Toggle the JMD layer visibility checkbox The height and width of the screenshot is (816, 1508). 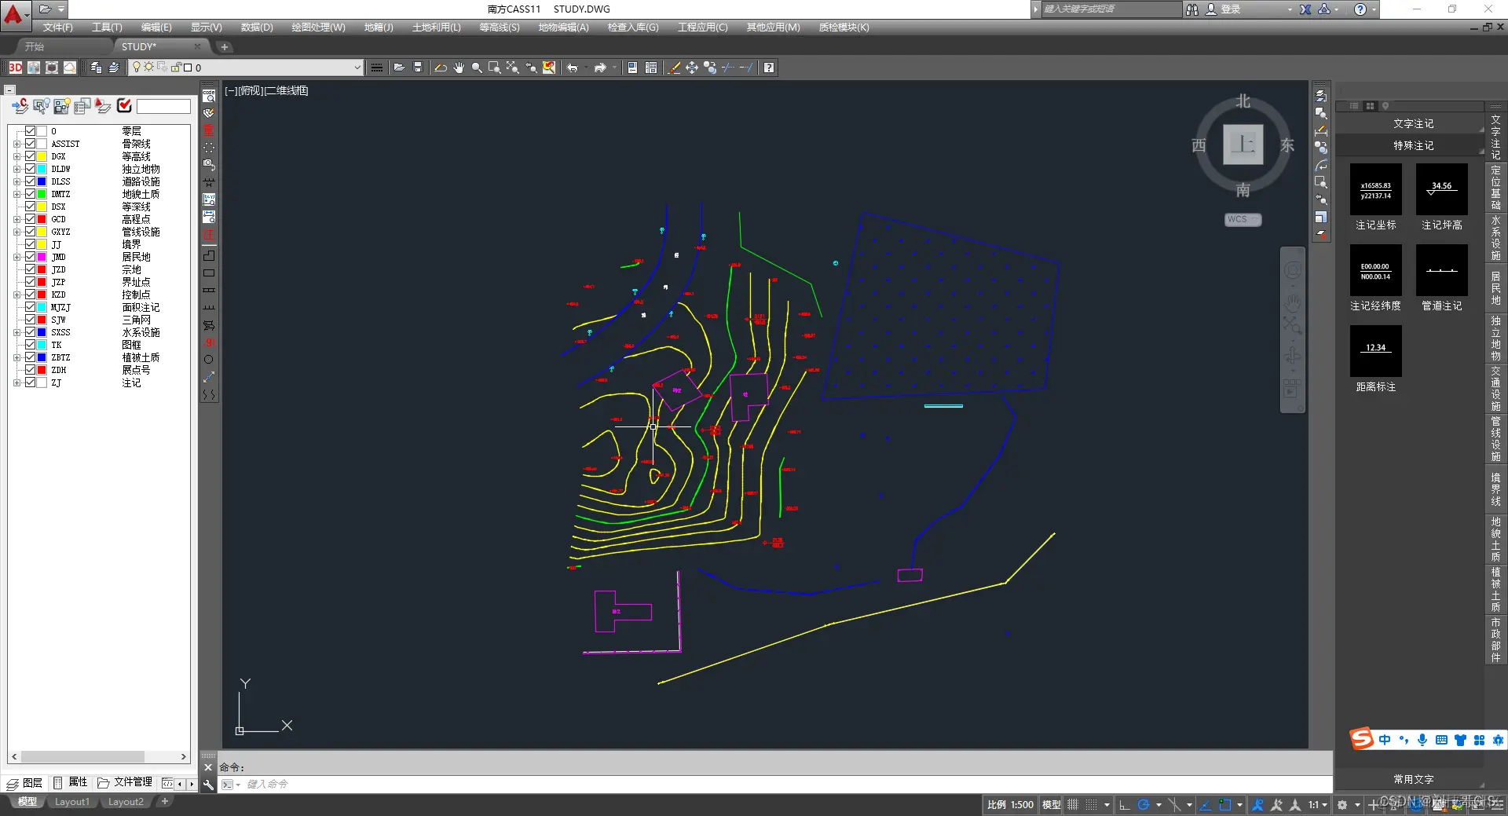coord(30,257)
